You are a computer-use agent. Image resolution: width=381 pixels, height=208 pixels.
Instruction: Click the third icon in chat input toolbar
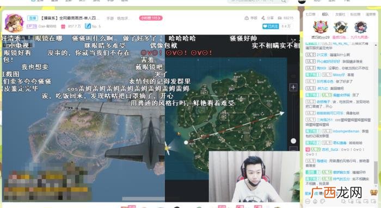click(323, 201)
